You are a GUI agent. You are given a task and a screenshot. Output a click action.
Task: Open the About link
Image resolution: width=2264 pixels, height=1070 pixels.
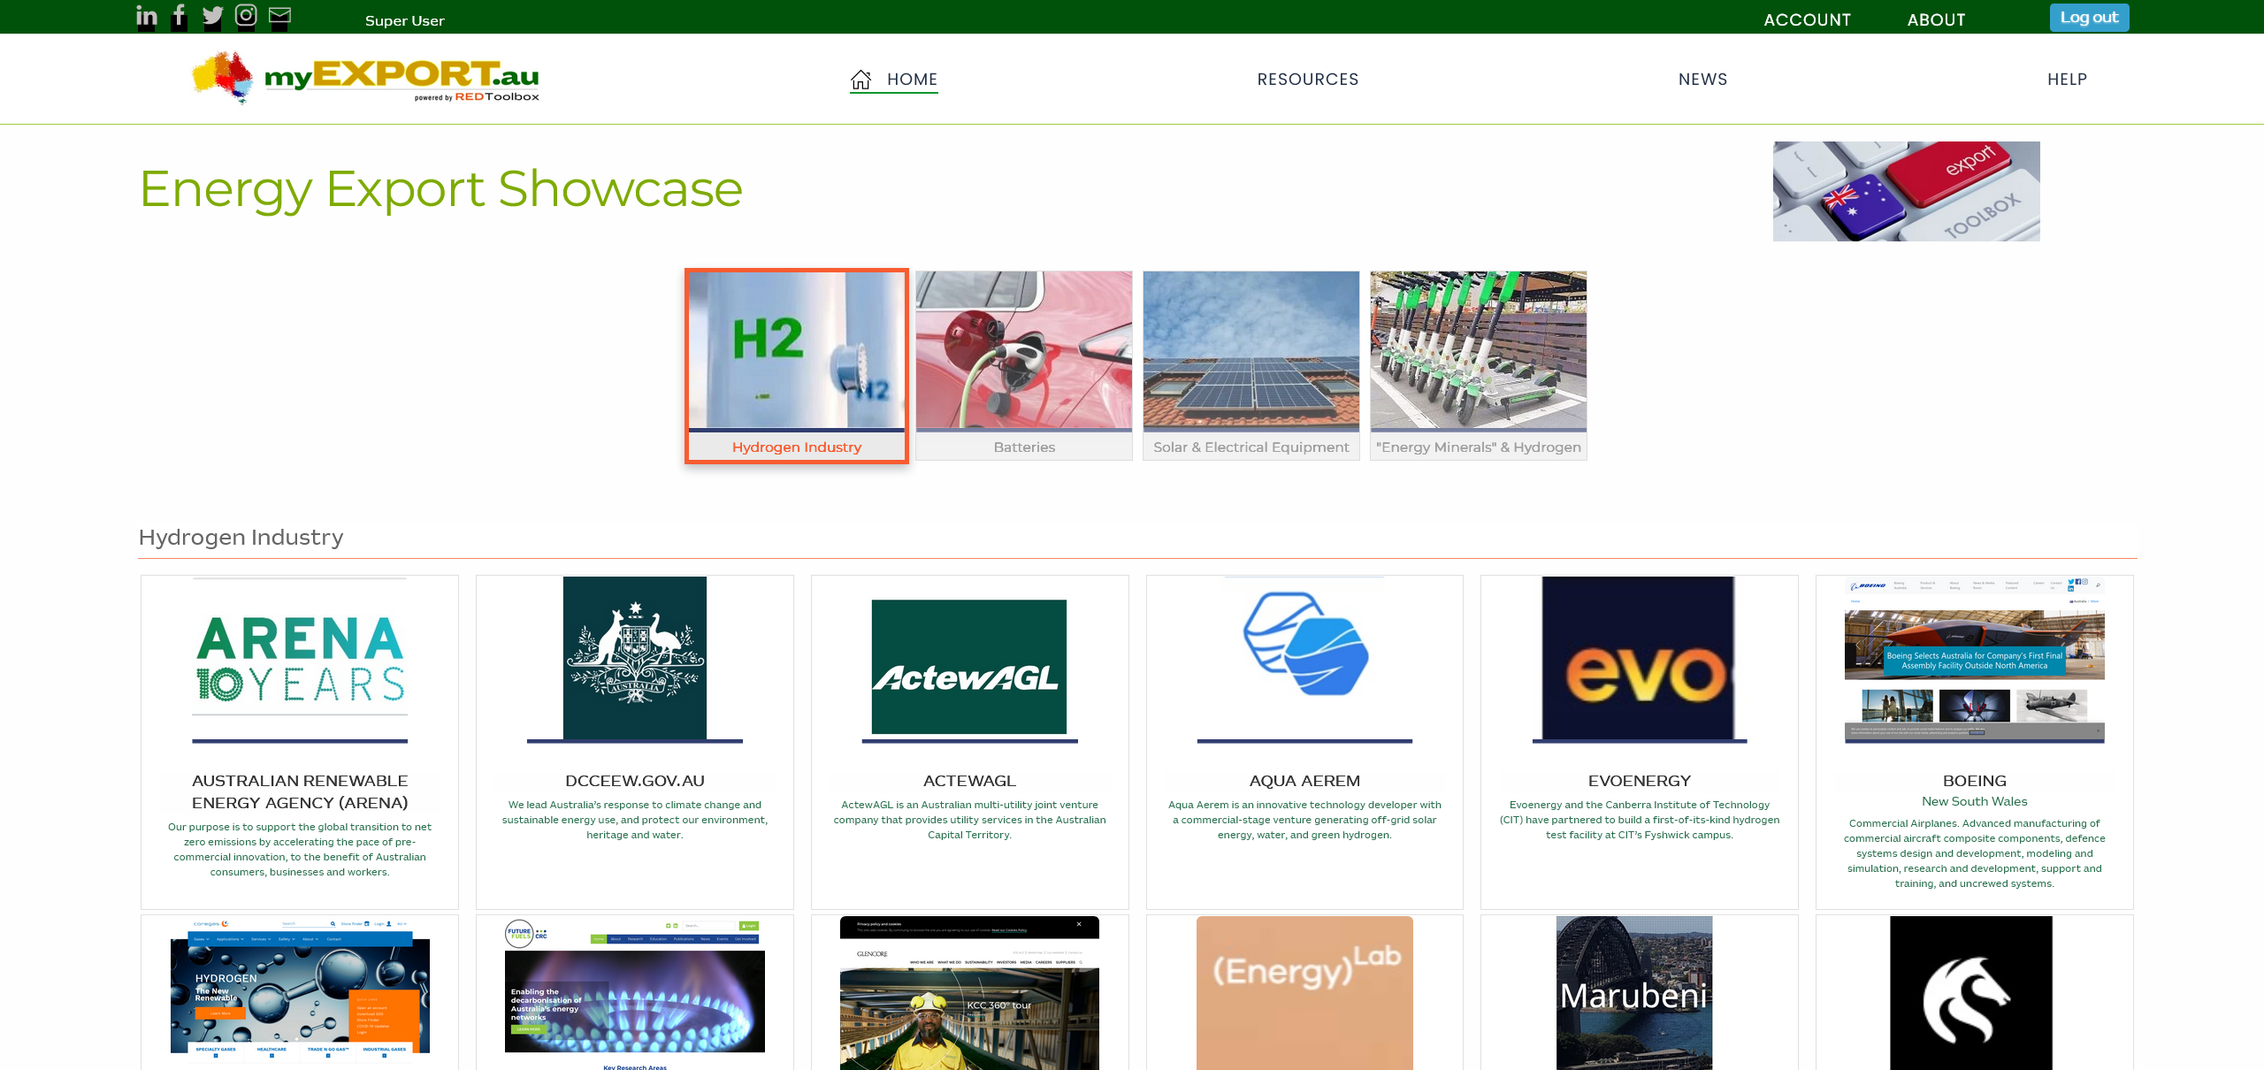1936,19
